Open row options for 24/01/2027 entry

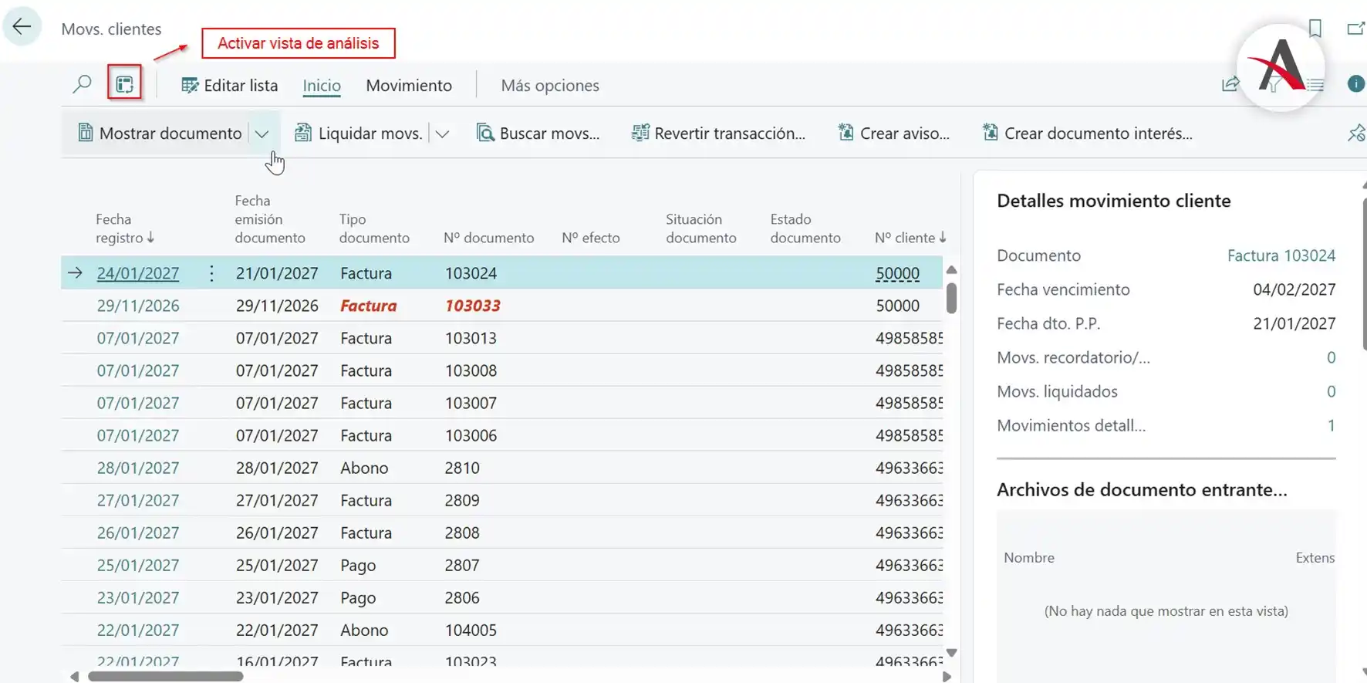pos(211,273)
